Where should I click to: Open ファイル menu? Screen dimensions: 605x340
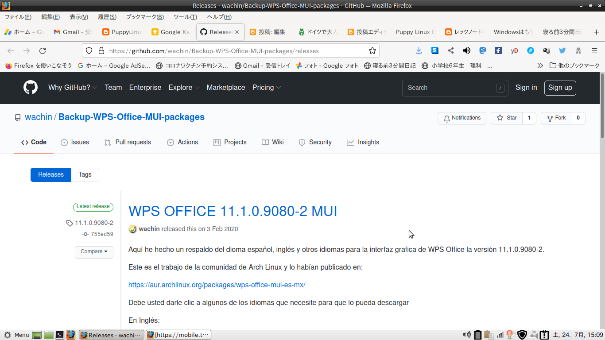coord(18,17)
